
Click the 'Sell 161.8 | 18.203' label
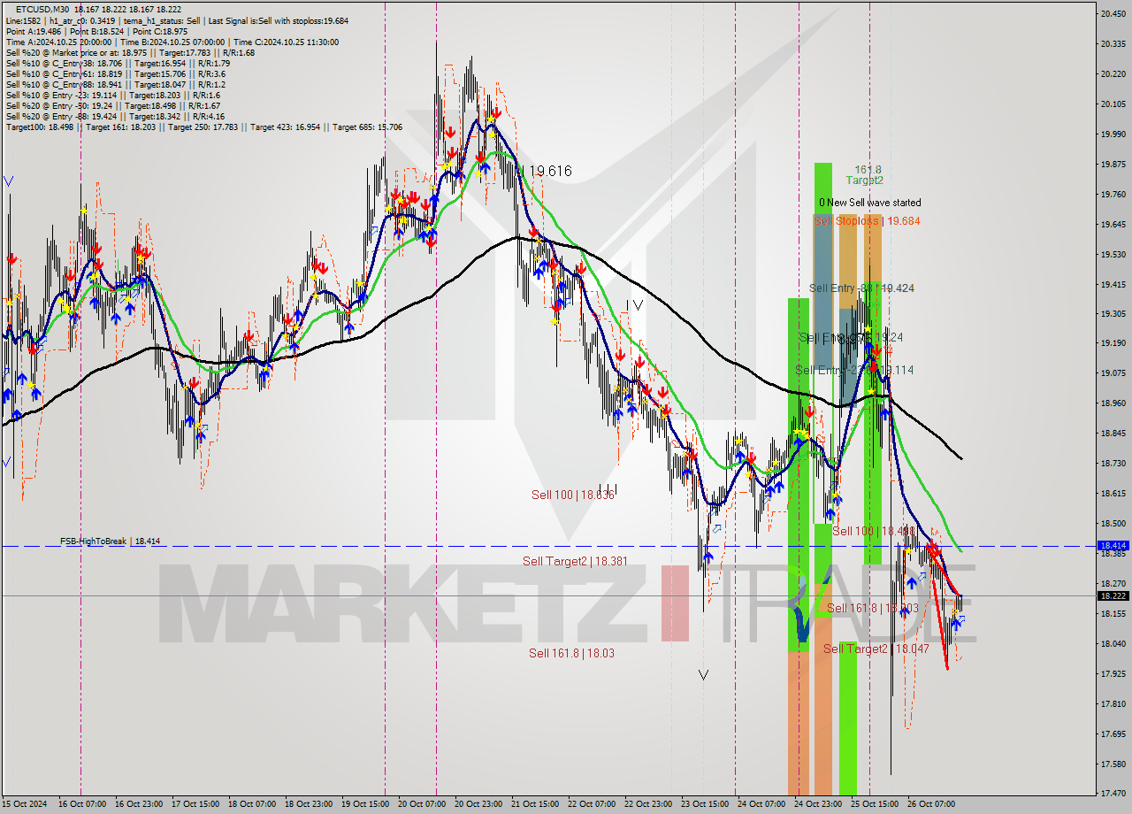point(873,608)
